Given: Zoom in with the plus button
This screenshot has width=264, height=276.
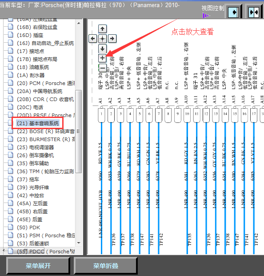Looking at the screenshot, I should pyautogui.click(x=103, y=58).
